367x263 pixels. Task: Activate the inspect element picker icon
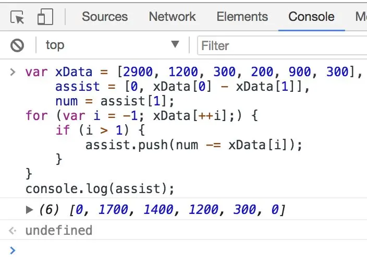(18, 17)
